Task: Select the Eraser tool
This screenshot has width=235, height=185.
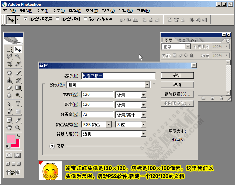Action: [x=9, y=88]
